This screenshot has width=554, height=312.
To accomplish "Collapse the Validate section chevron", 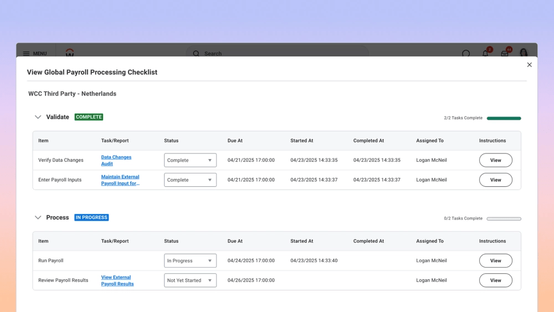I will pos(38,117).
